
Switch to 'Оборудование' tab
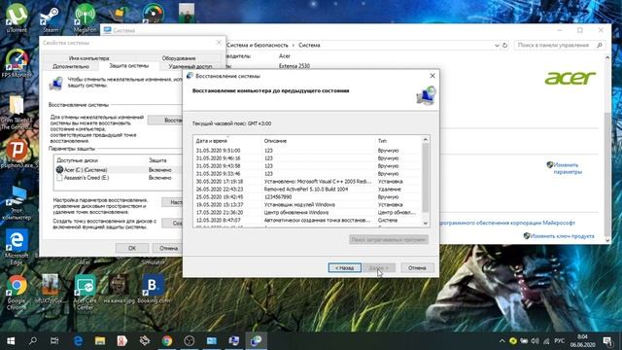(x=179, y=58)
